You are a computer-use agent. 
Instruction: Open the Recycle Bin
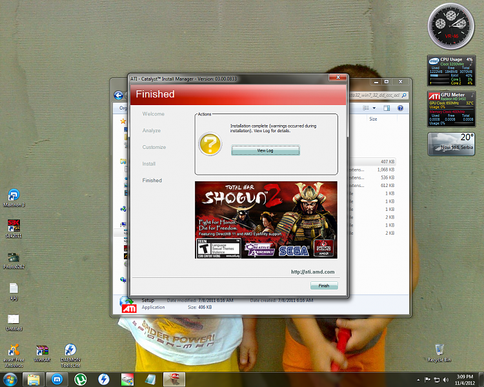point(439,353)
